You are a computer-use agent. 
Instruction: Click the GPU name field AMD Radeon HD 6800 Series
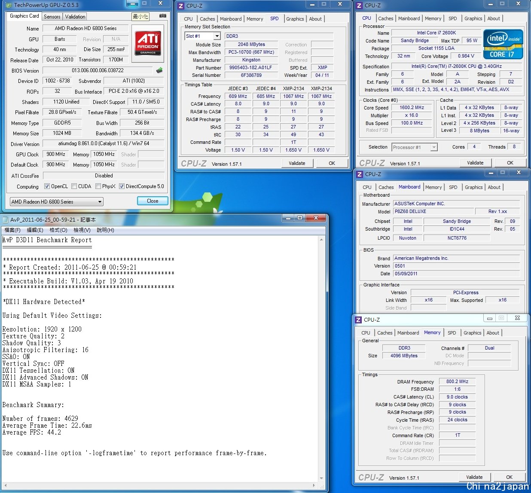[86, 28]
